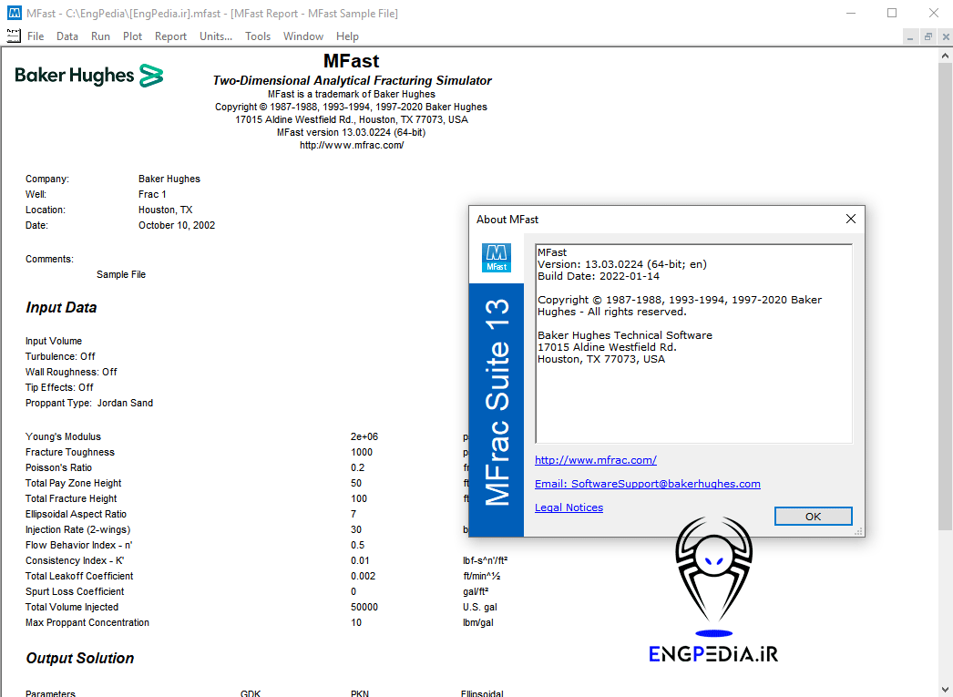The width and height of the screenshot is (953, 697).
Task: Click the 'Ellipsoidal Aspect Ratio' label
Action: coord(76,514)
